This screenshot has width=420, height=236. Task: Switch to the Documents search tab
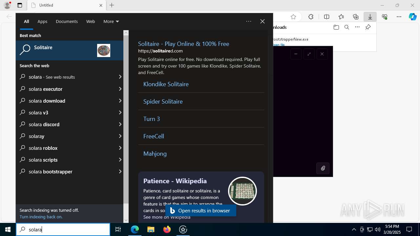tap(67, 21)
